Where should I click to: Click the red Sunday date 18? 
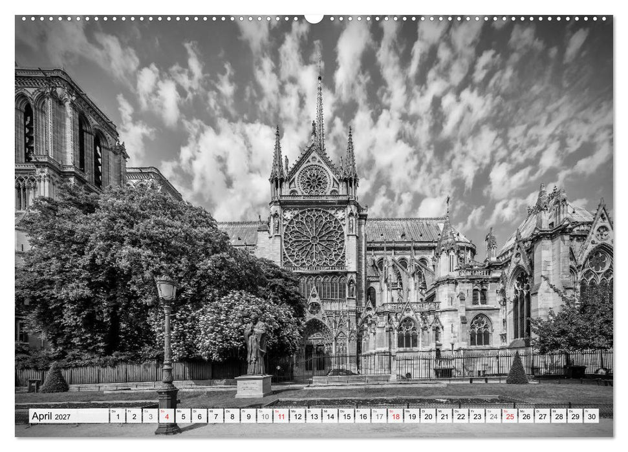pyautogui.click(x=396, y=416)
